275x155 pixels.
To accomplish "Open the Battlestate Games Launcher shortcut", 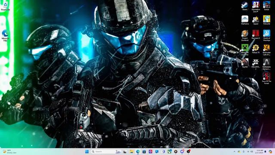I will coord(266,64).
